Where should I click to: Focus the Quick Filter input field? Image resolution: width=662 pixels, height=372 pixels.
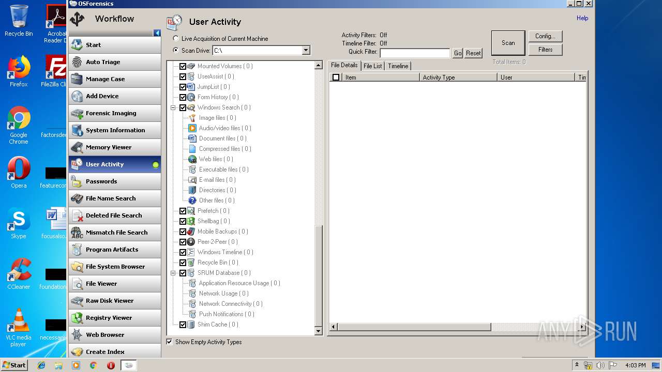coord(415,53)
